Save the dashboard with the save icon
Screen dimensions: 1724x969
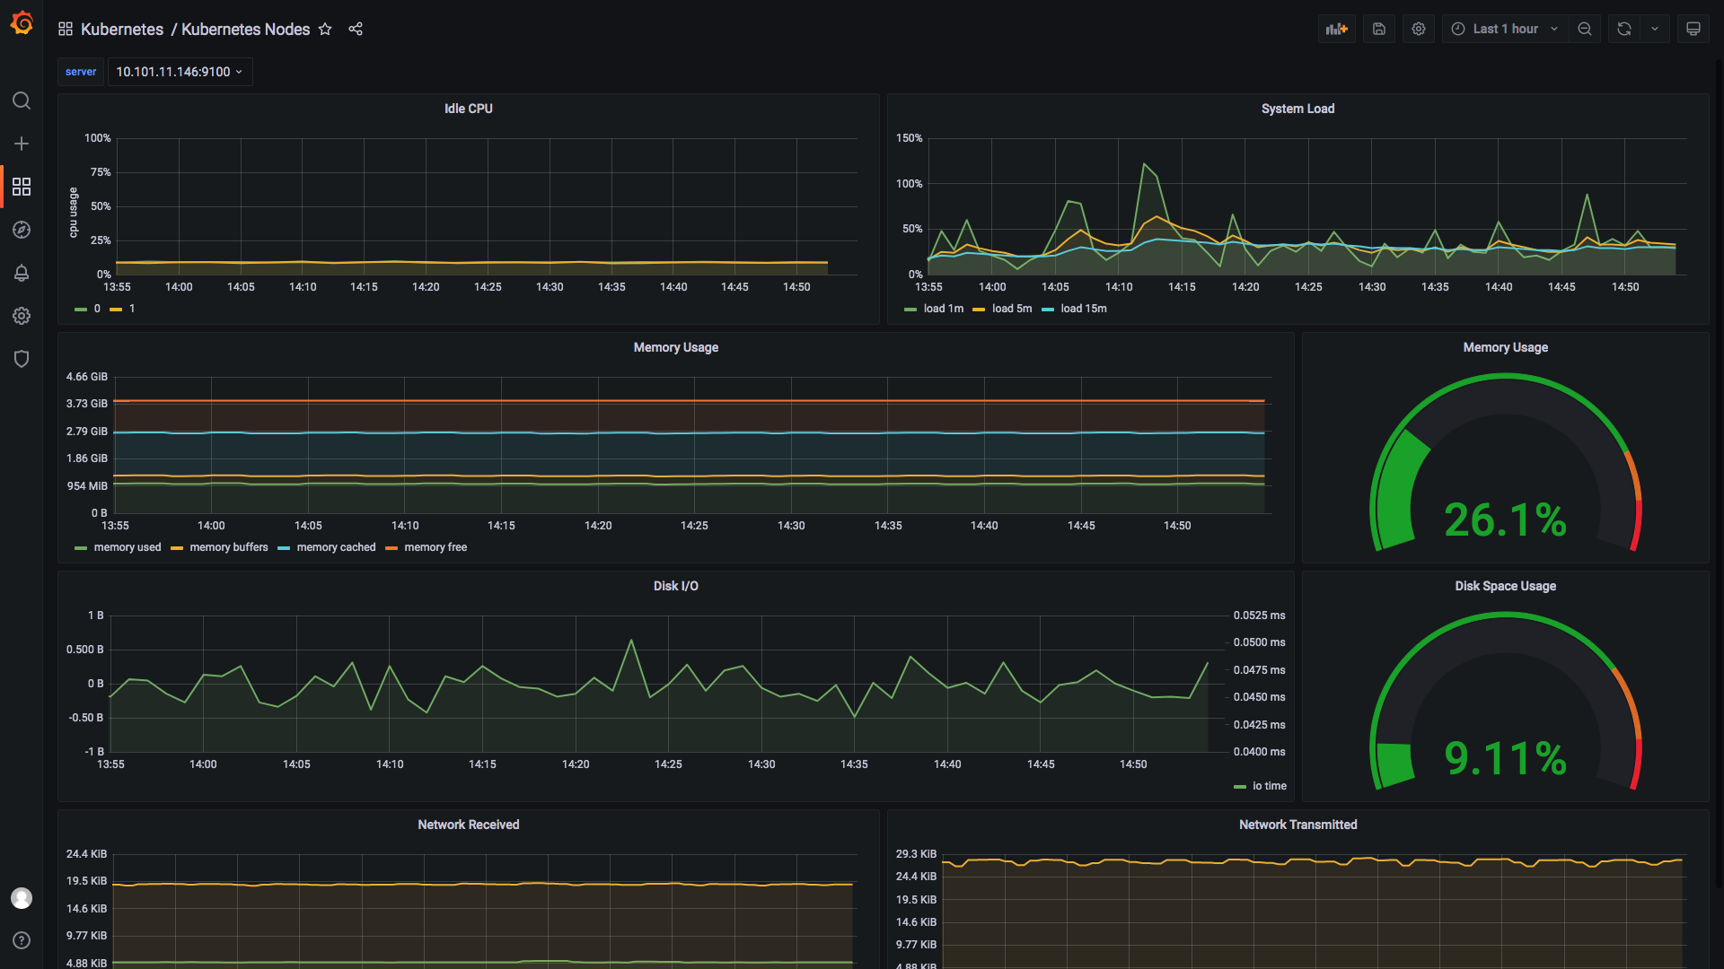tap(1379, 29)
